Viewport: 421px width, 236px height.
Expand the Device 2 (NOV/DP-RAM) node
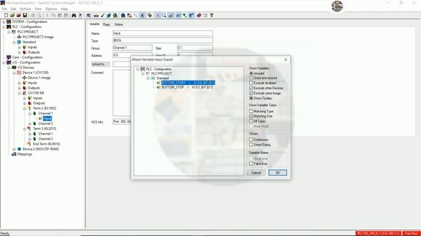[x=14, y=149]
